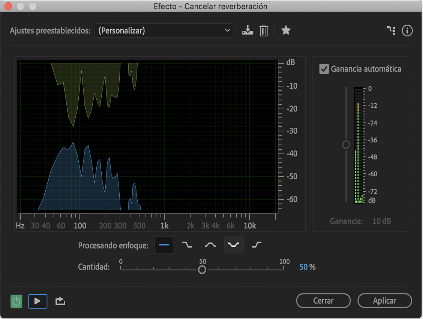Click the Cantidad slider handle
Image resolution: width=423 pixels, height=319 pixels.
(x=202, y=270)
